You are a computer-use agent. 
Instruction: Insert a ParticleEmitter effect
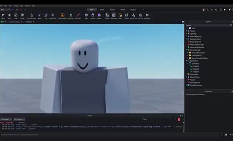pyautogui.click(x=32, y=16)
